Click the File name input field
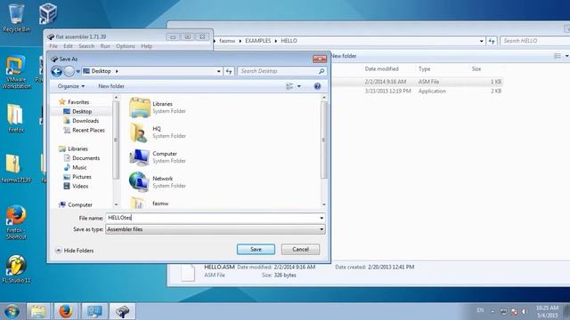This screenshot has width=570, height=320. point(212,218)
